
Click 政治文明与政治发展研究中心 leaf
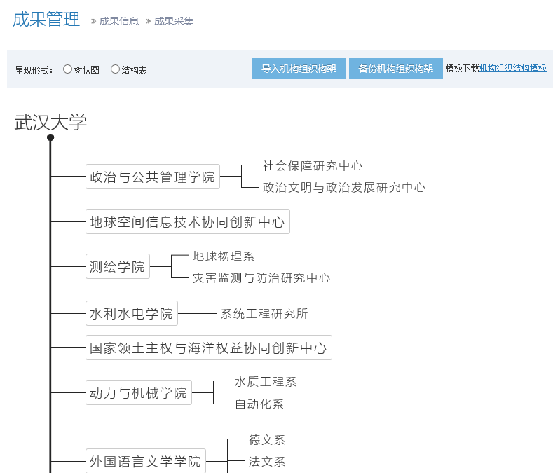click(344, 187)
